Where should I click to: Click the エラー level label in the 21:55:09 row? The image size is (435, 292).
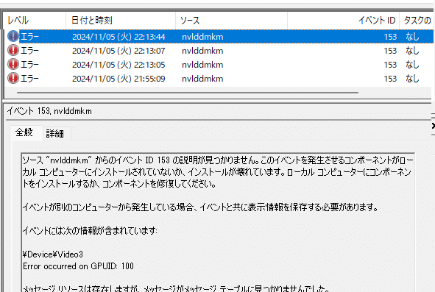point(29,79)
